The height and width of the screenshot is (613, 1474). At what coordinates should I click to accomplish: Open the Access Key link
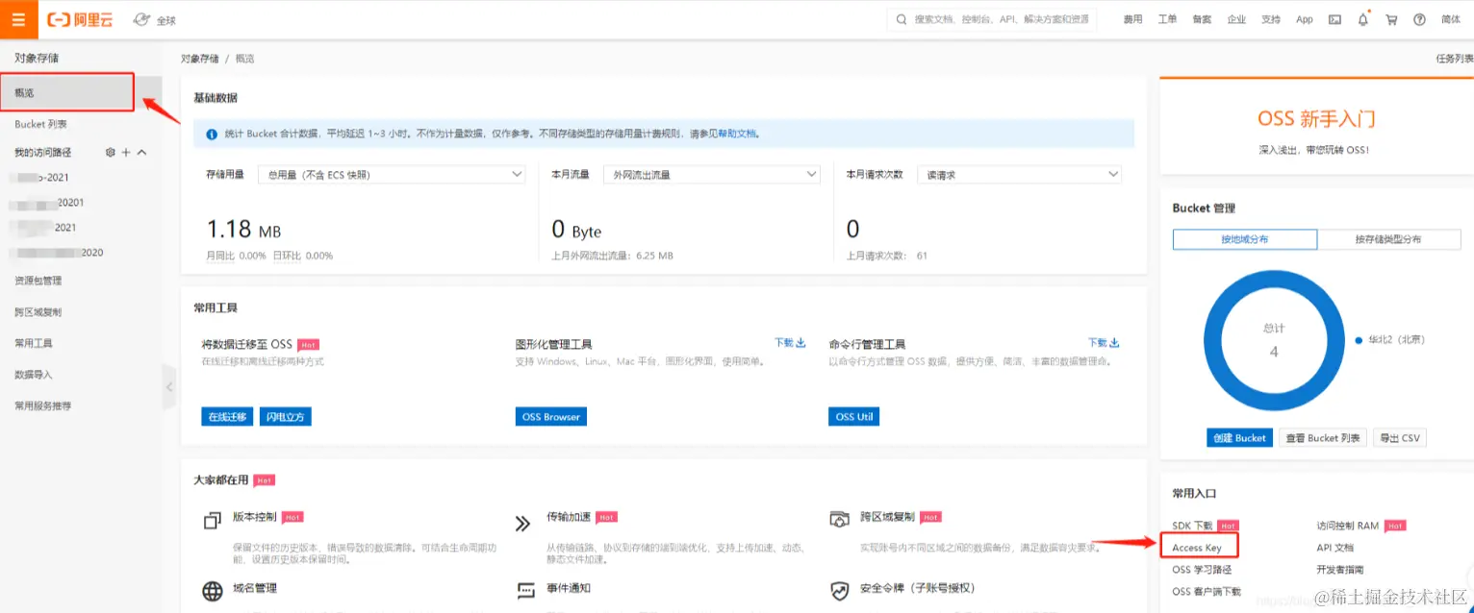[x=1196, y=548]
